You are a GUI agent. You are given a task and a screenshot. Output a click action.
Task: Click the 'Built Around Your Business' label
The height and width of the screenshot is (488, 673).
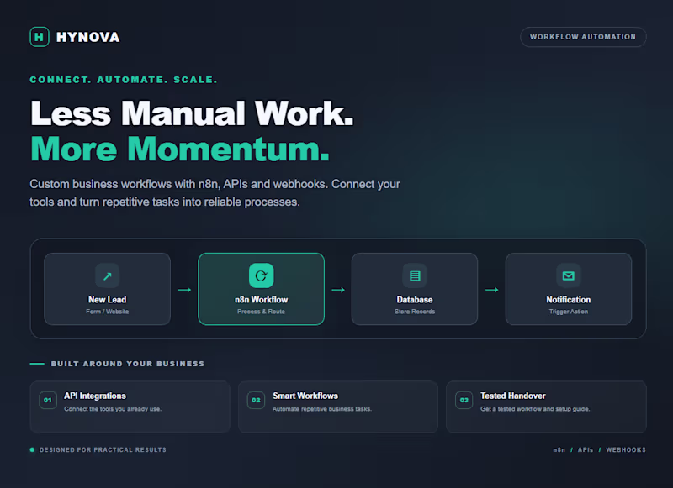tap(128, 364)
